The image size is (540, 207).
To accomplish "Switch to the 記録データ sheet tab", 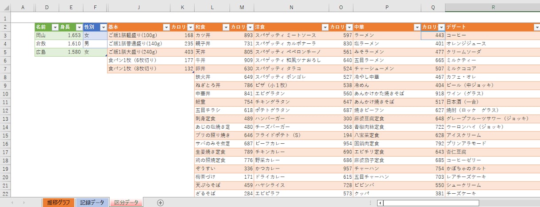I will coord(92,203).
